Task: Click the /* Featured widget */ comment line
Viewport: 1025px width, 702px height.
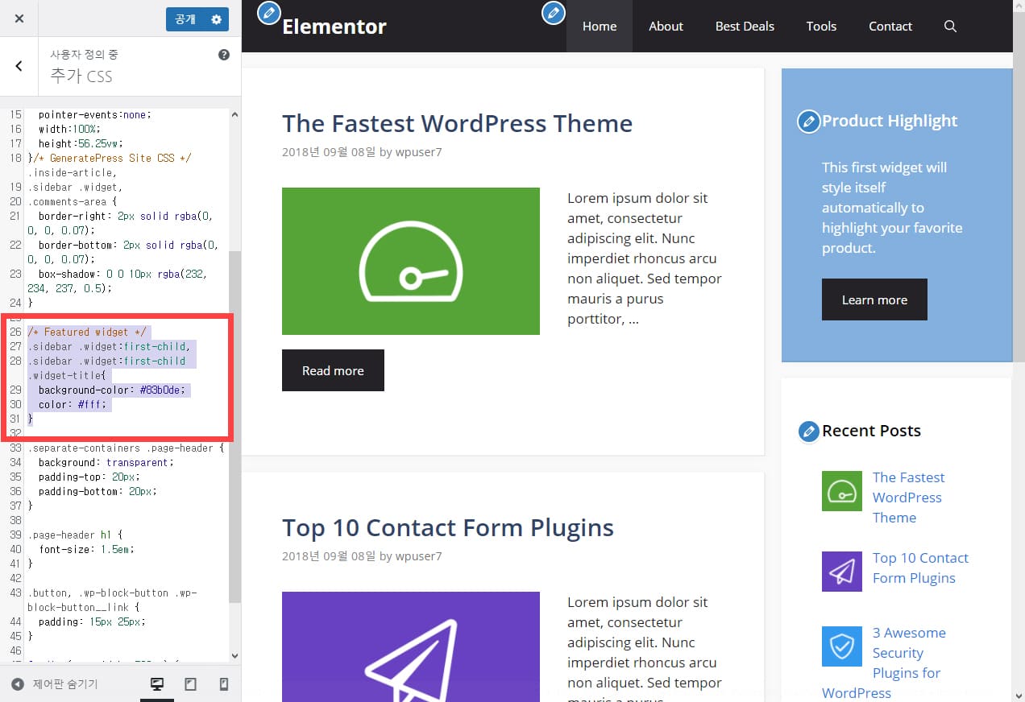Action: pyautogui.click(x=89, y=332)
